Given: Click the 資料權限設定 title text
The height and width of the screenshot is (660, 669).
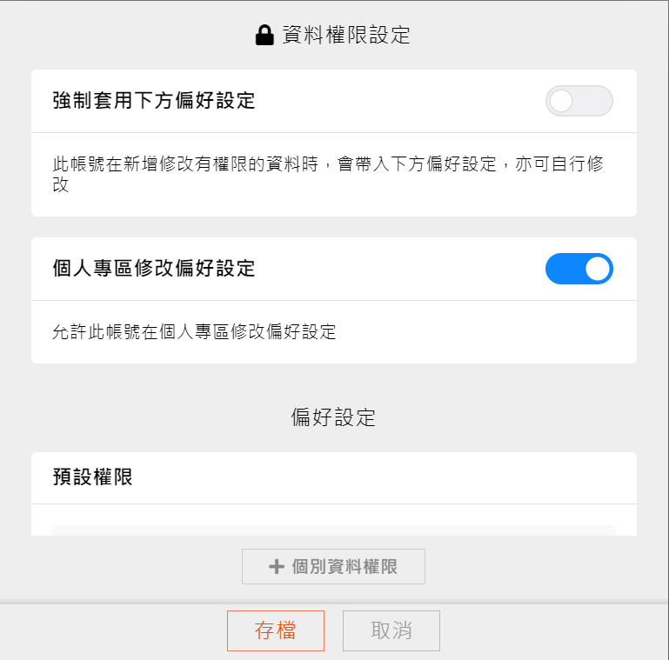Looking at the screenshot, I should (346, 36).
